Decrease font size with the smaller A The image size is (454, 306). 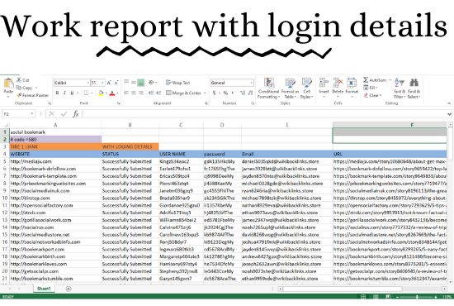pyautogui.click(x=116, y=83)
